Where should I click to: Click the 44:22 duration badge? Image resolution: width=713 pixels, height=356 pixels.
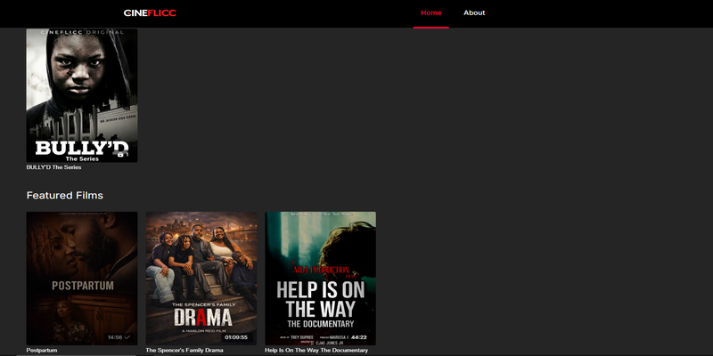point(359,337)
